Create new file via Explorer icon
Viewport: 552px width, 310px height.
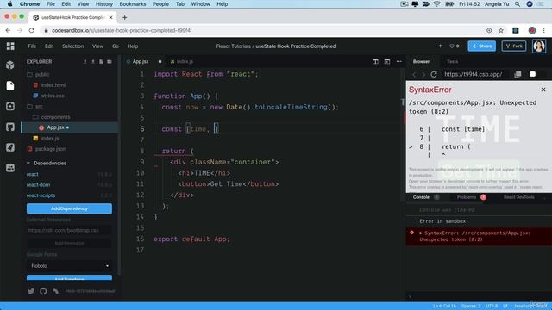[101, 61]
